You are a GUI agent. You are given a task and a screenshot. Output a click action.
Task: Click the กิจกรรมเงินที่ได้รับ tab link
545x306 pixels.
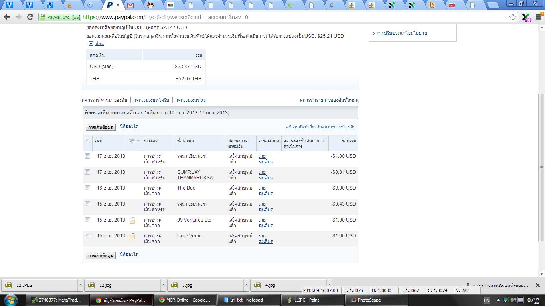coord(151,100)
